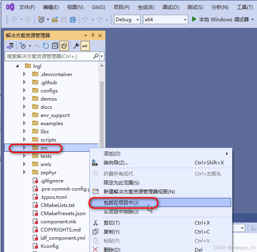Click the open file folder icon
257x252 pixels.
point(55,20)
